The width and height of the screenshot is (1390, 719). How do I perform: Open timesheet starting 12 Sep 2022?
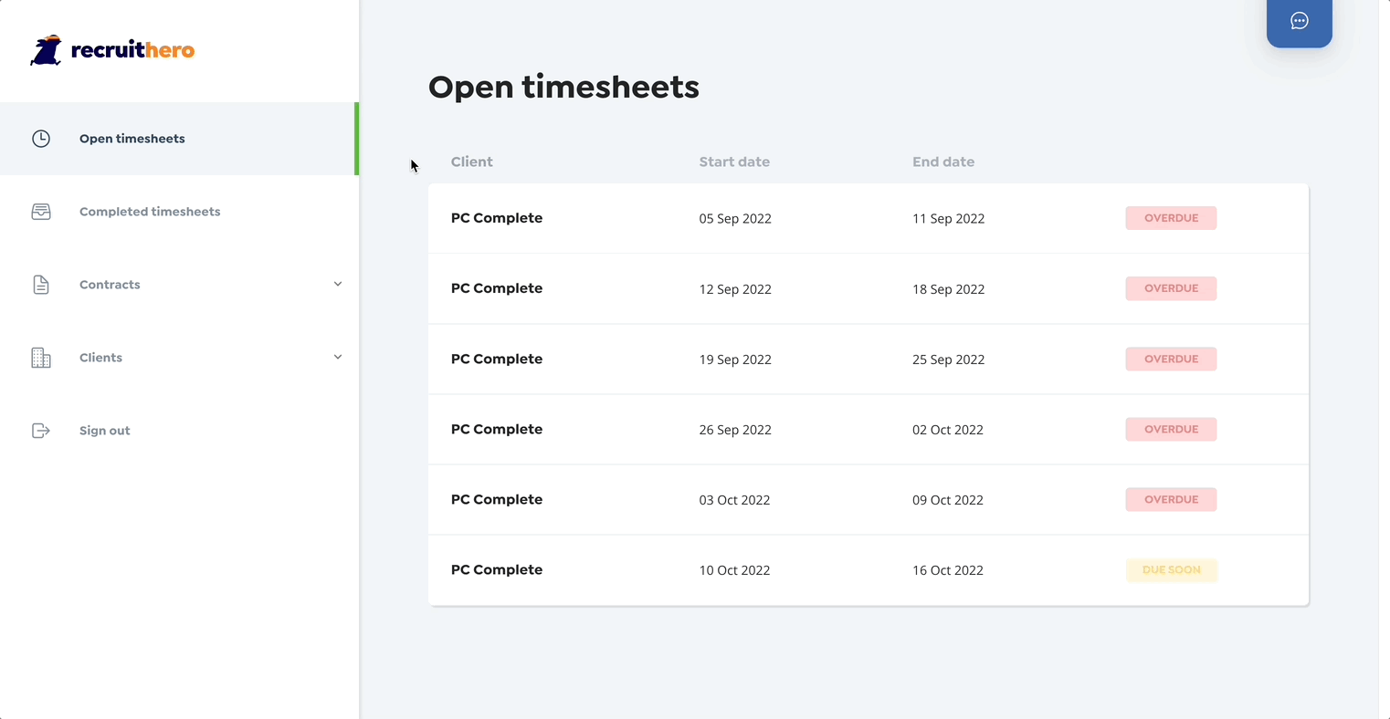(735, 289)
